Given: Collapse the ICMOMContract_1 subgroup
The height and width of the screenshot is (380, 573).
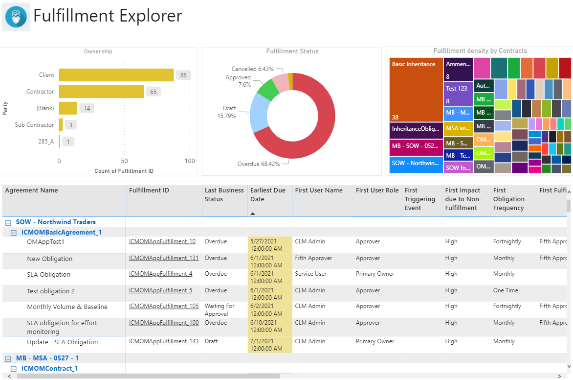Looking at the screenshot, I should point(13,369).
